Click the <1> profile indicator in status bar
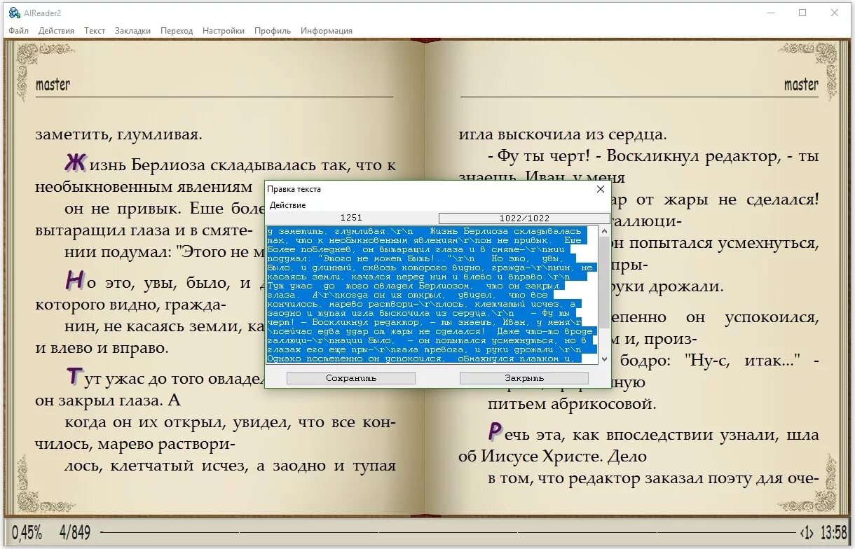Viewport: 855px width, 549px height. coord(807,533)
